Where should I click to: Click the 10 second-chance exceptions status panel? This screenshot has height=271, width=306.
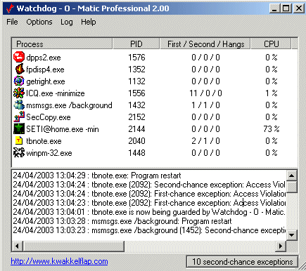click(243, 261)
